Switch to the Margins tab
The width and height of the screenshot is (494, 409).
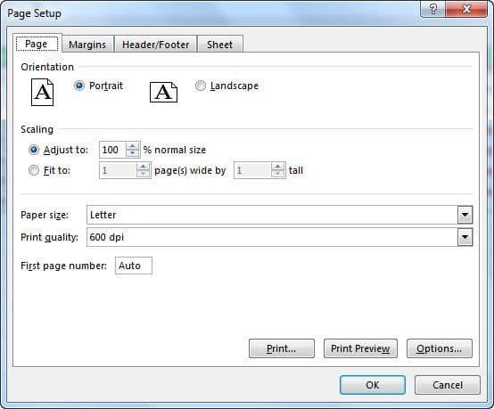coord(87,45)
